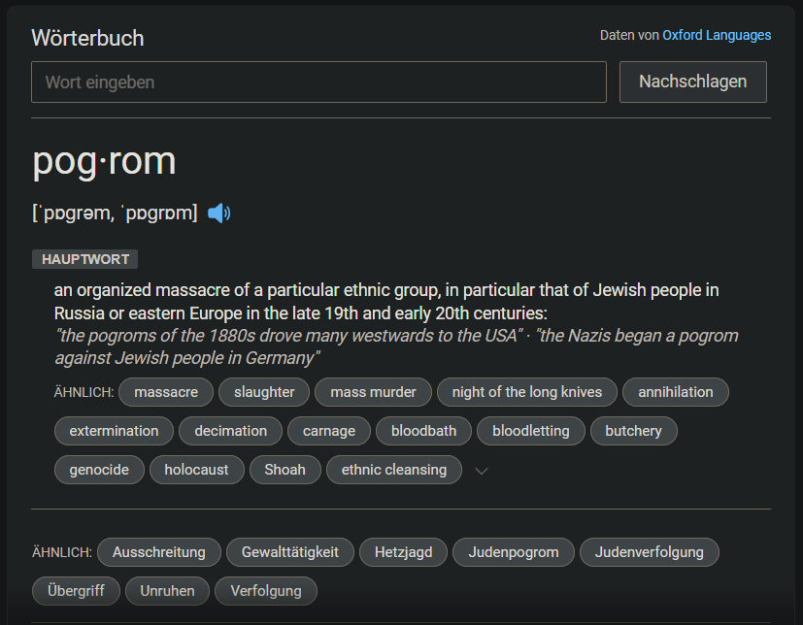
Task: Click the 'extermination' synonym chip
Action: 114,431
